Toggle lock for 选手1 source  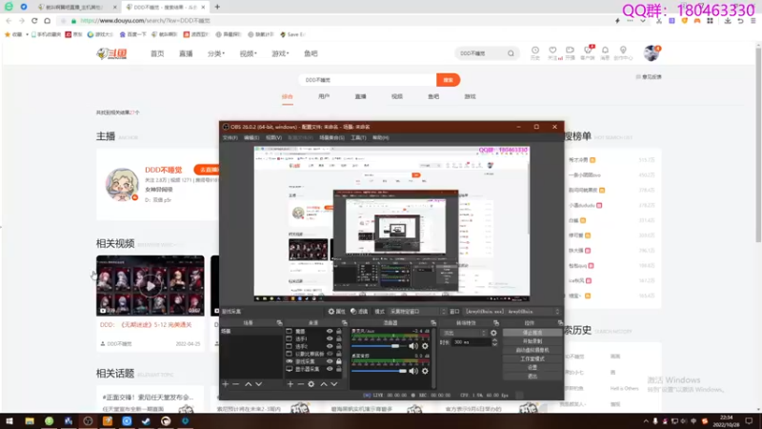(339, 339)
